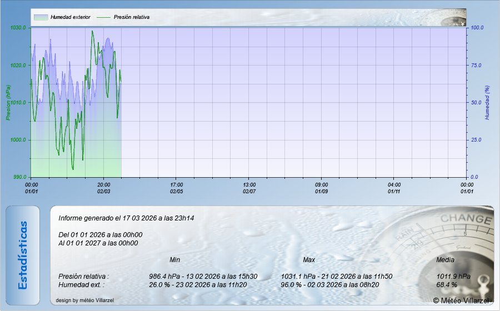Open the Estadísticas side tab
Viewport: 500px width, 311px height.
point(23,255)
